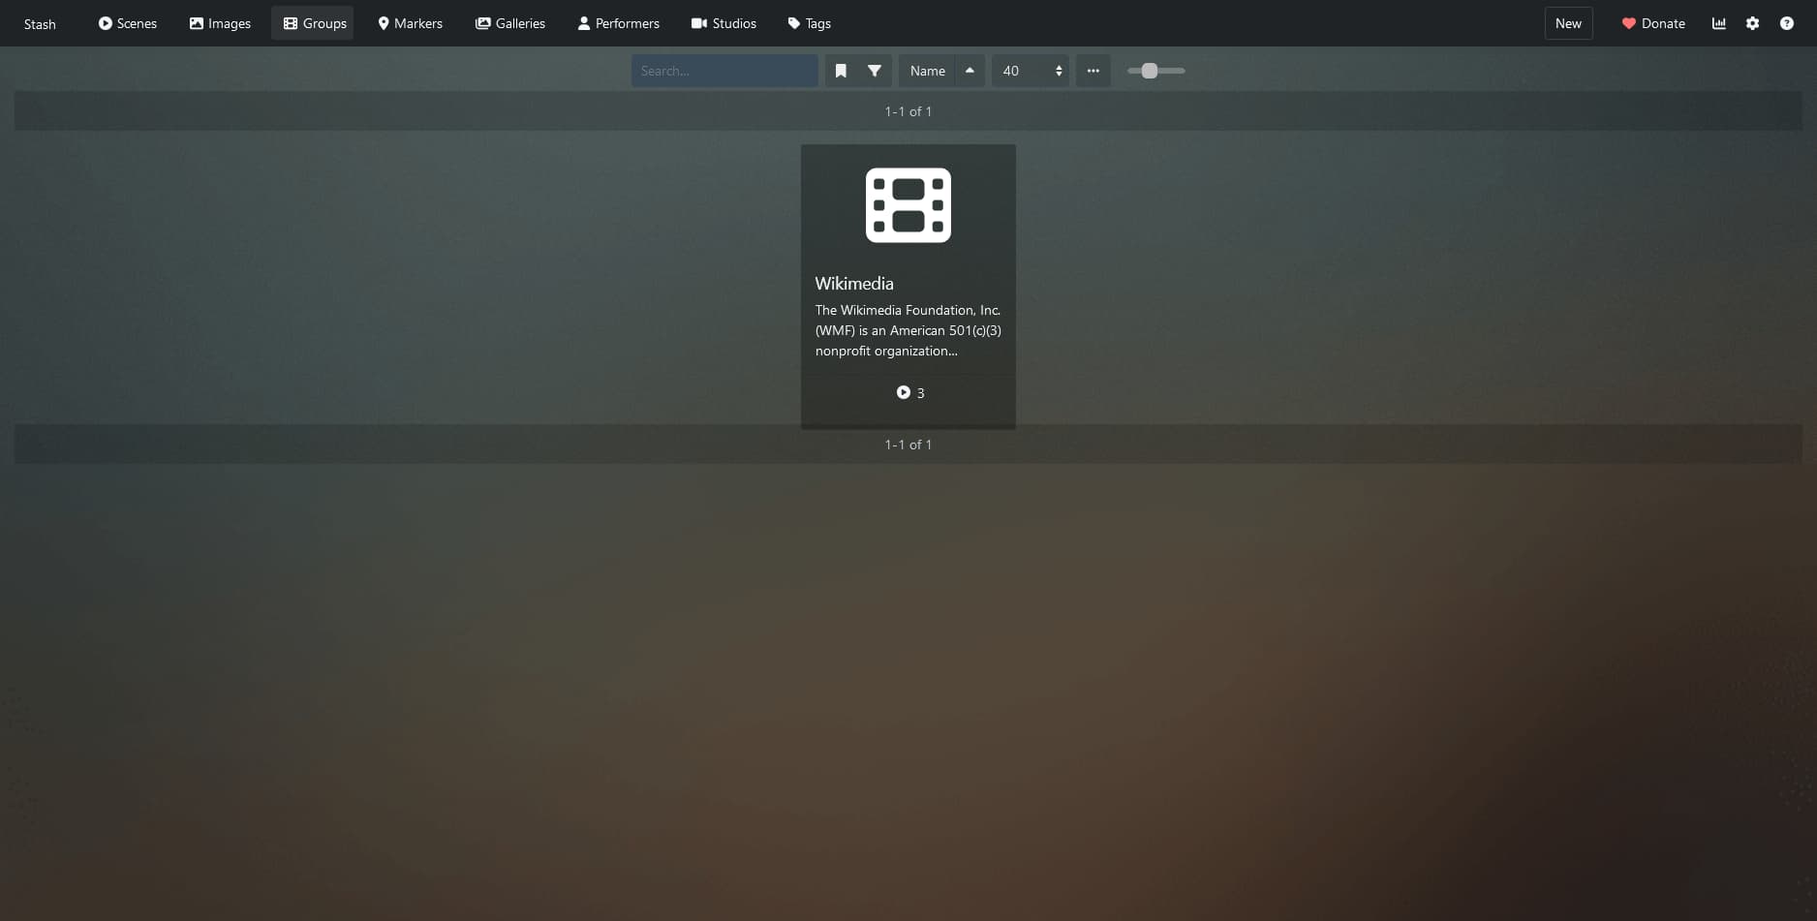Image resolution: width=1817 pixels, height=921 pixels.
Task: Open the Images section
Action: coord(220,23)
